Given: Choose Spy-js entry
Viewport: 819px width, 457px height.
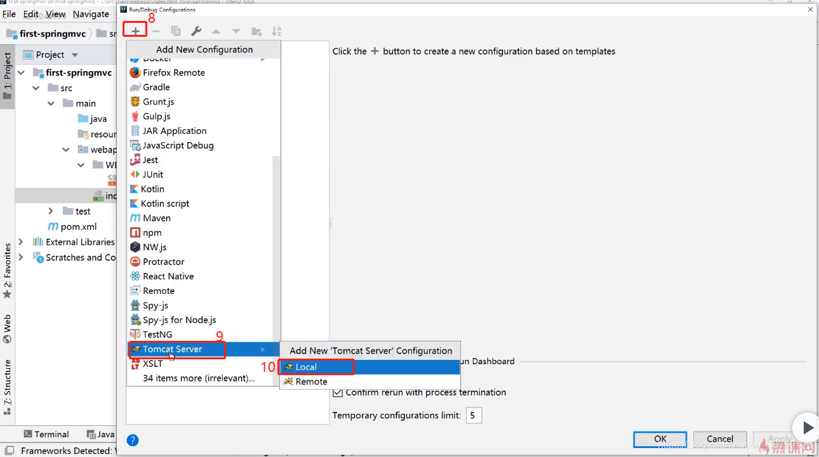Looking at the screenshot, I should 200,306.
